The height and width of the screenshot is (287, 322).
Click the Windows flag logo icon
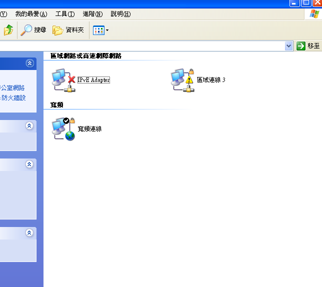(314, 14)
